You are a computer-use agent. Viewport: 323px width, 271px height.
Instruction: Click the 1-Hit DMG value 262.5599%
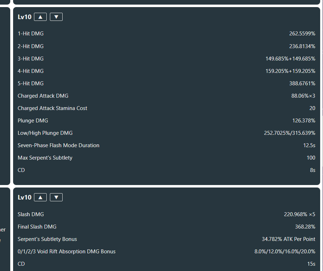click(302, 34)
